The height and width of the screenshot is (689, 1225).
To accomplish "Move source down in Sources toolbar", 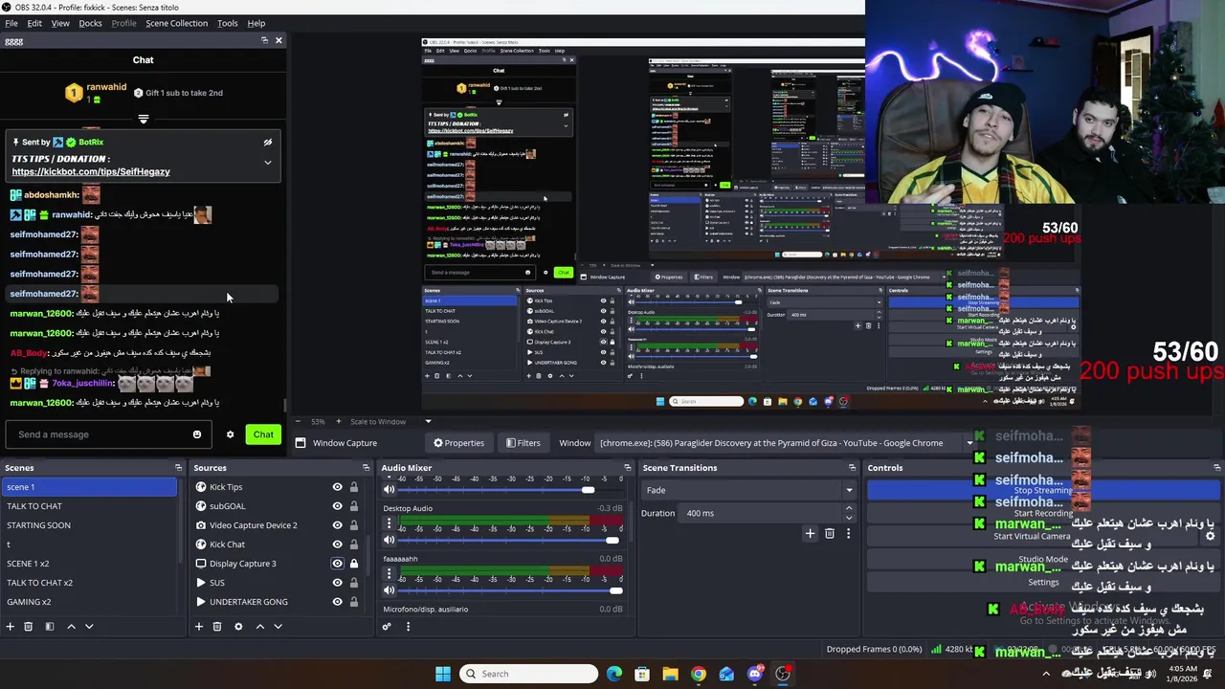I will coord(278,627).
